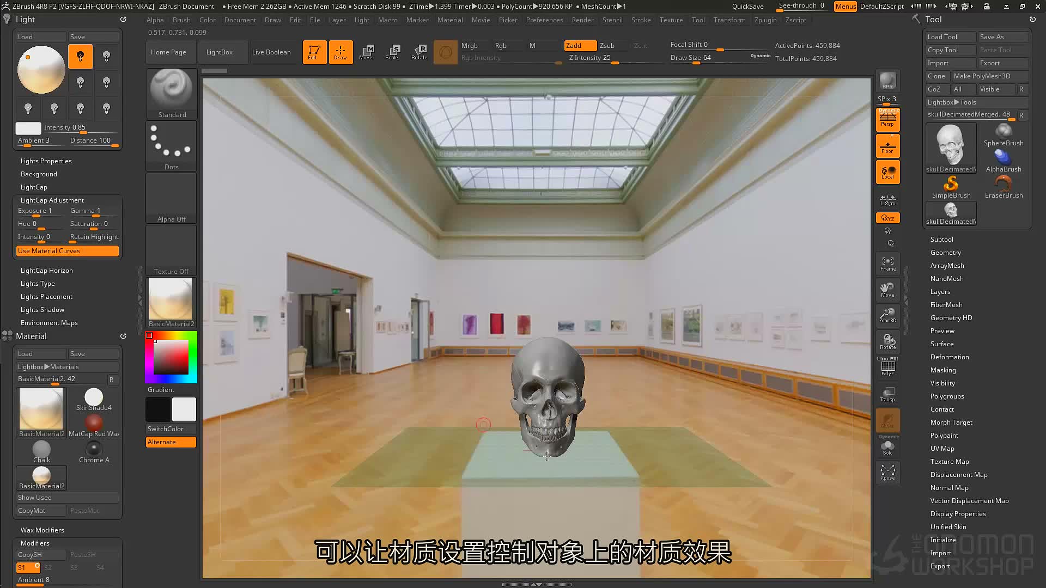
Task: Open the Zplugin menu
Action: tap(765, 20)
